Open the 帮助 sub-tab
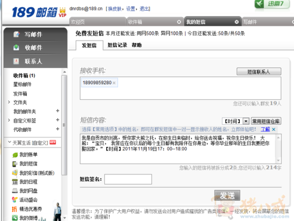The image size is (294, 221). tap(137, 45)
